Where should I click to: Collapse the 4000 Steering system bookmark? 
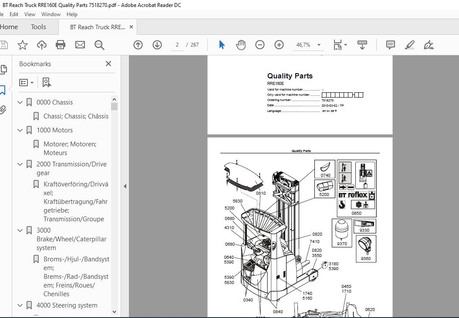pos(20,305)
